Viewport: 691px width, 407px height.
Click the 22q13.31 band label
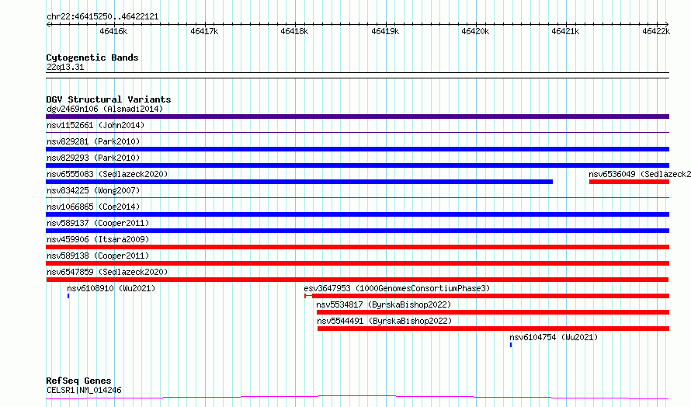pyautogui.click(x=65, y=67)
